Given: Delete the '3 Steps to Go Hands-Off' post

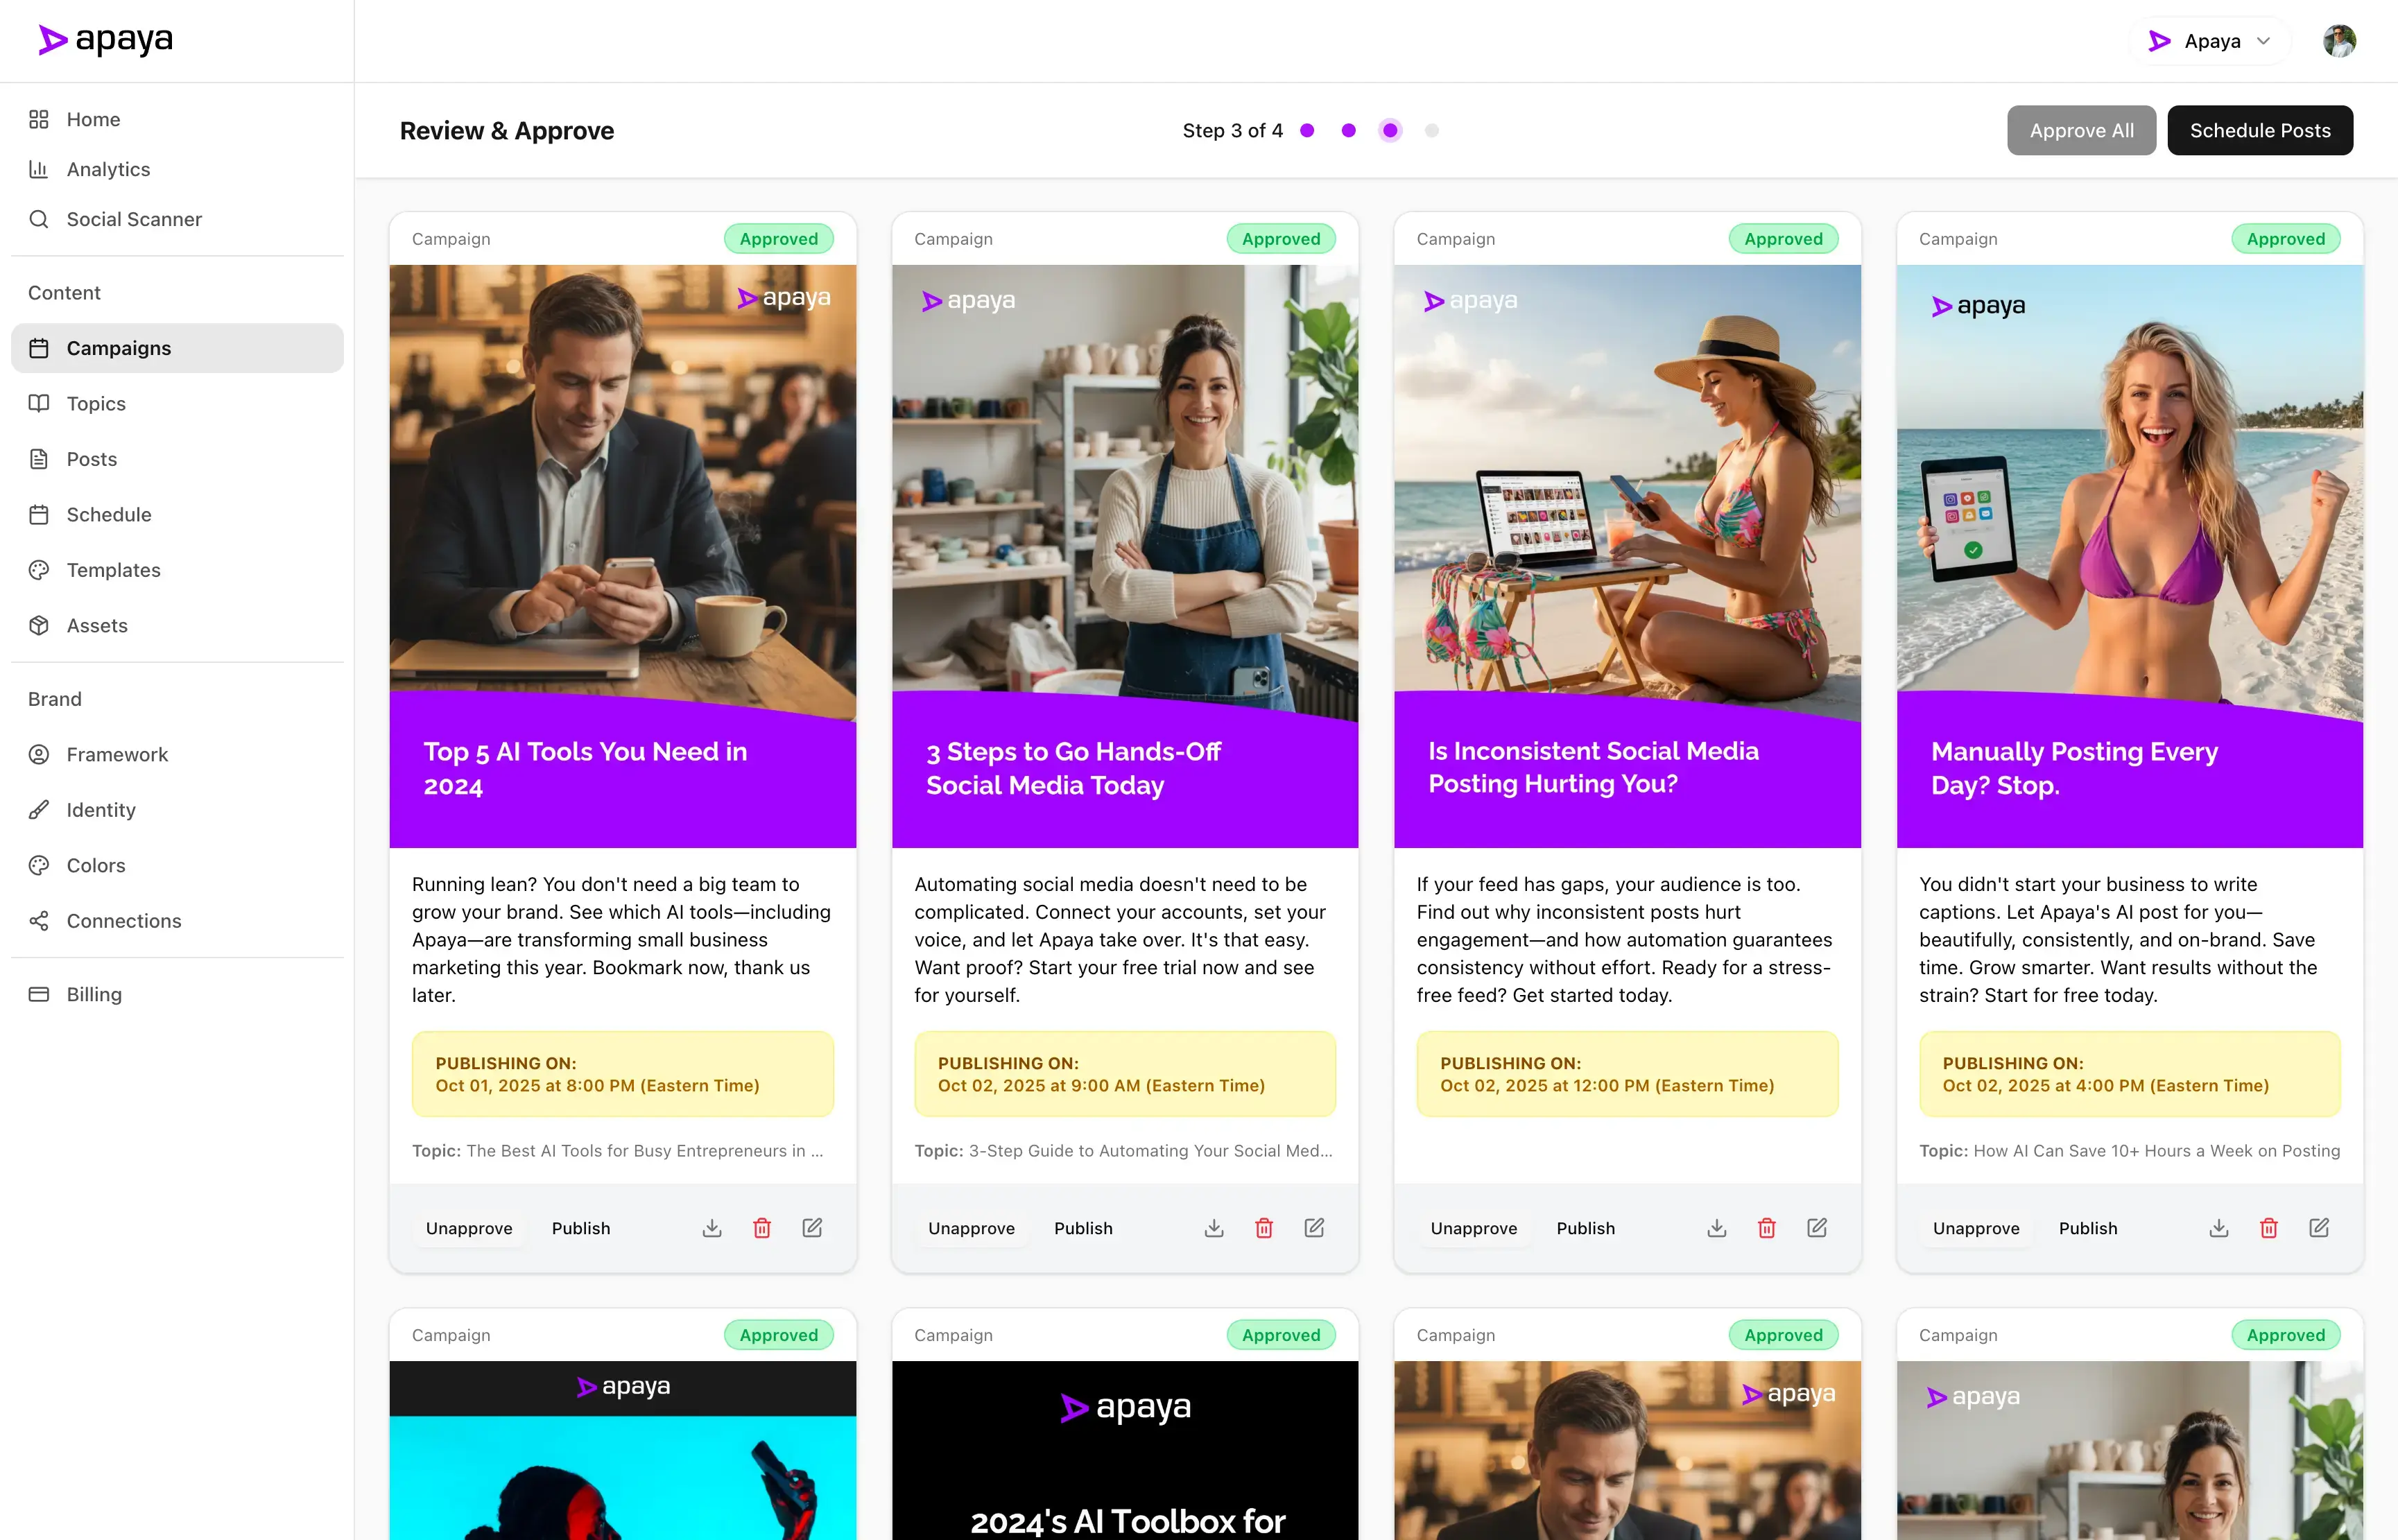Looking at the screenshot, I should (1264, 1227).
